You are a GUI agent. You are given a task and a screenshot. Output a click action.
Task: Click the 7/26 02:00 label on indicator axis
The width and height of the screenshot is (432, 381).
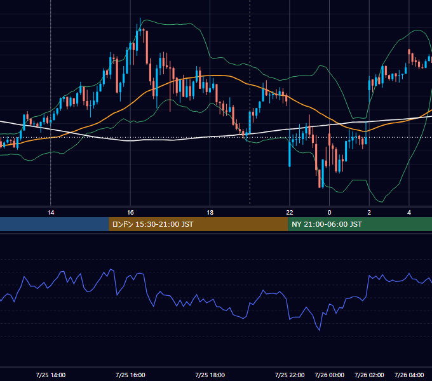point(369,375)
